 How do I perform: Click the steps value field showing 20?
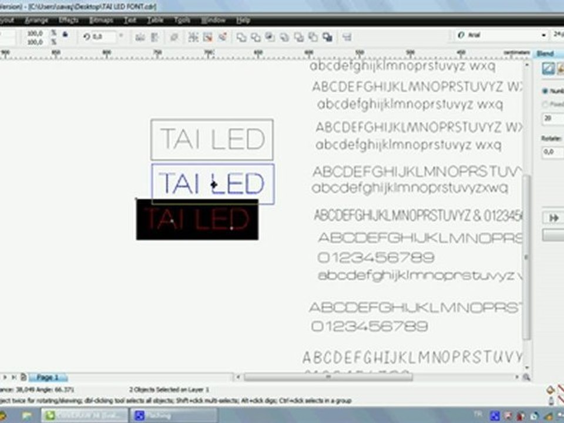tap(553, 118)
